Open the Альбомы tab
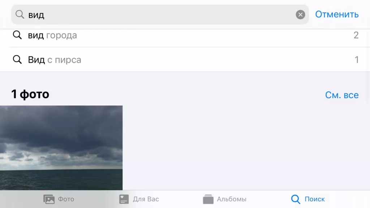Viewport: 370px width, 208px height. pos(232,199)
